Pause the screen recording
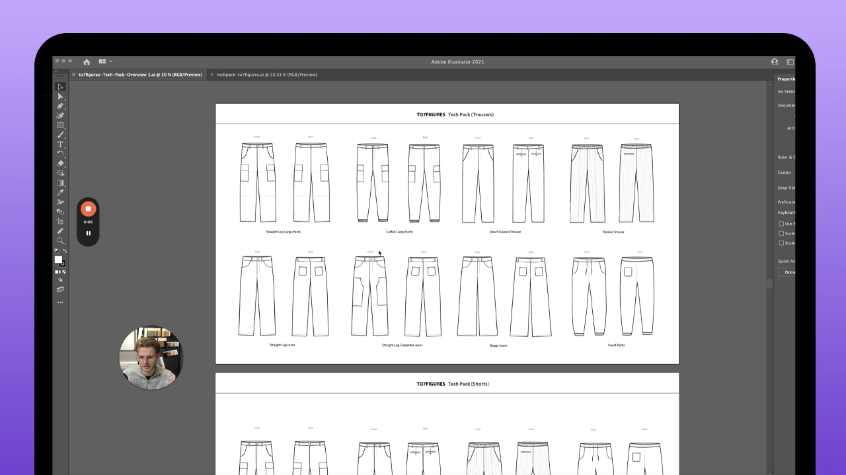This screenshot has width=846, height=475. (x=88, y=233)
